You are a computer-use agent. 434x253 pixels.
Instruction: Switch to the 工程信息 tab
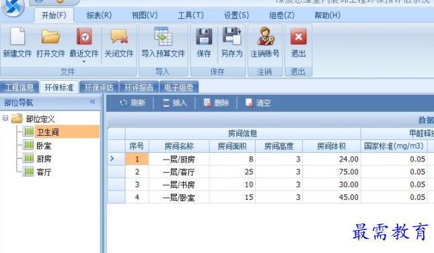click(20, 87)
